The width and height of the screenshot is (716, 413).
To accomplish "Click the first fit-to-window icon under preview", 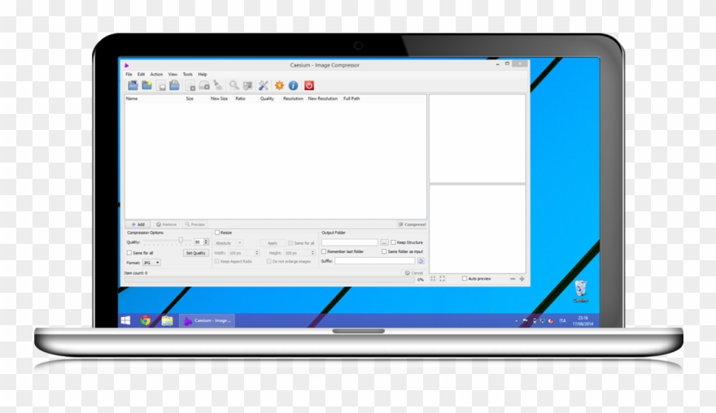I will [x=433, y=279].
